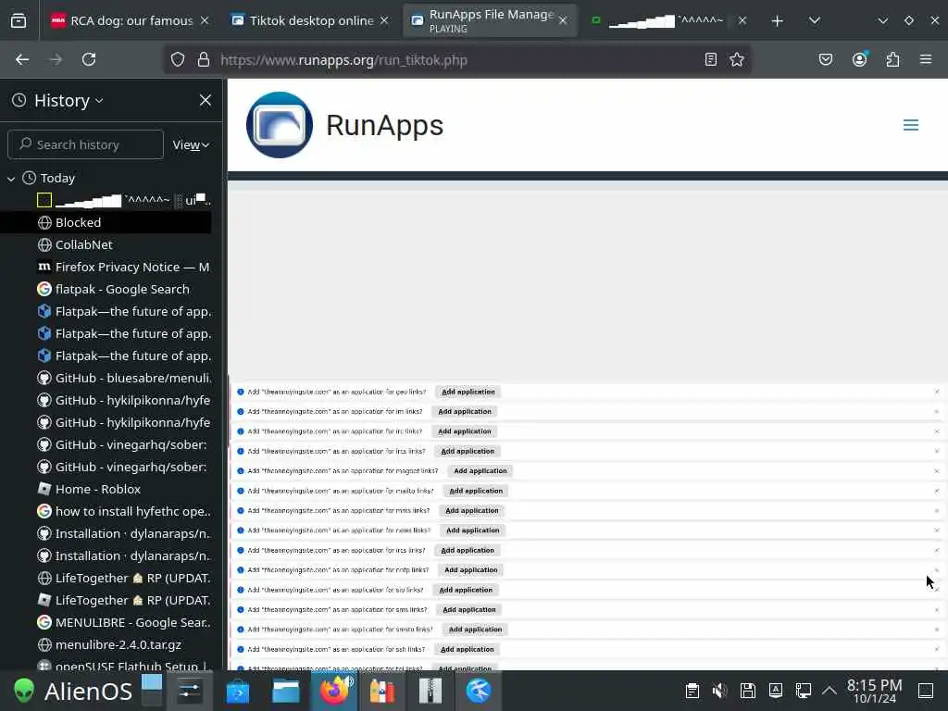Toggle reader view in the address bar
948x711 pixels.
click(711, 59)
